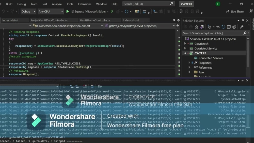Click the green F account avatar
Viewport: 254px width, 143px height.
218,4
